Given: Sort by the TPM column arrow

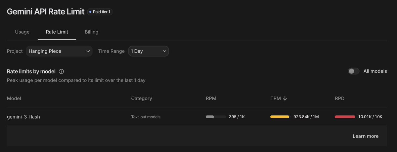Looking at the screenshot, I should pyautogui.click(x=285, y=98).
